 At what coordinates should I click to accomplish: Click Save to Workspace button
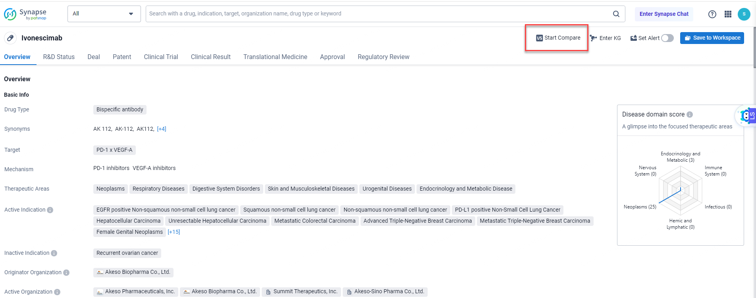(712, 38)
